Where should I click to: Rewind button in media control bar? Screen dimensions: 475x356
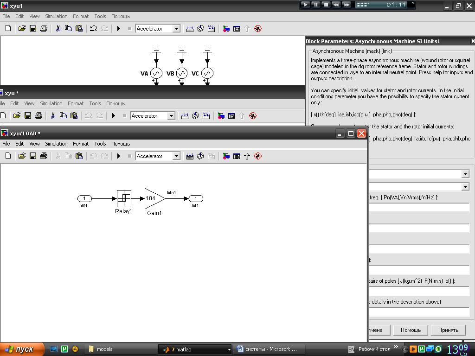click(336, 5)
